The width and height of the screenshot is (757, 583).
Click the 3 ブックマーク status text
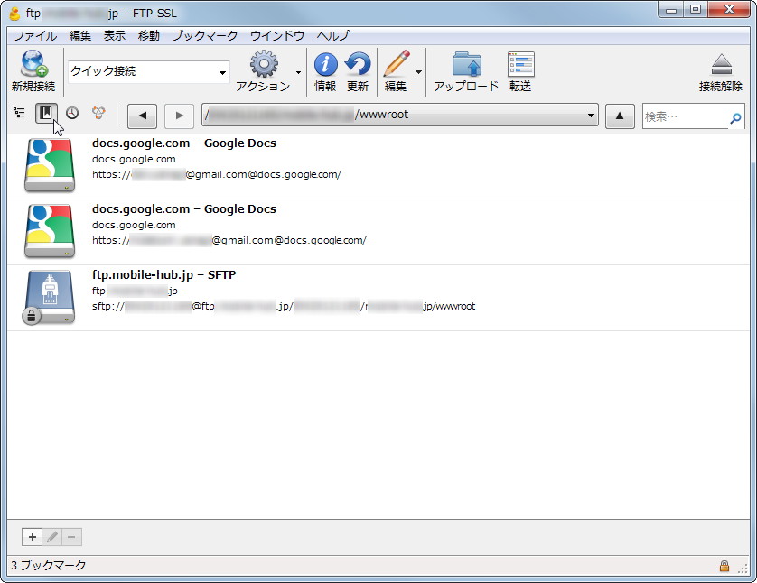coord(48,565)
